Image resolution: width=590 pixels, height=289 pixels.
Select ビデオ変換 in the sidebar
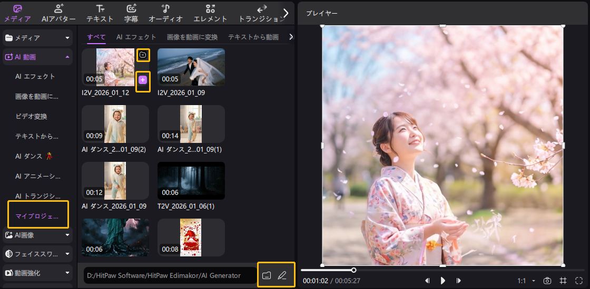[31, 116]
